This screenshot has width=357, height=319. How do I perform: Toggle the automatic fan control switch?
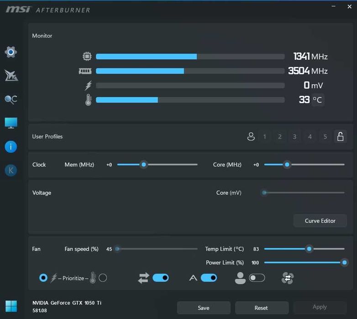click(x=209, y=278)
